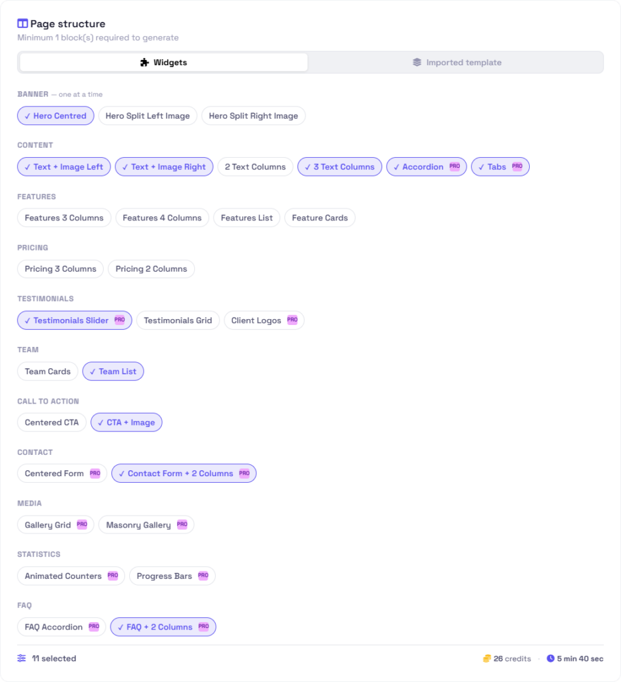621x682 pixels.
Task: Click the Page structure layout icon
Action: (23, 23)
